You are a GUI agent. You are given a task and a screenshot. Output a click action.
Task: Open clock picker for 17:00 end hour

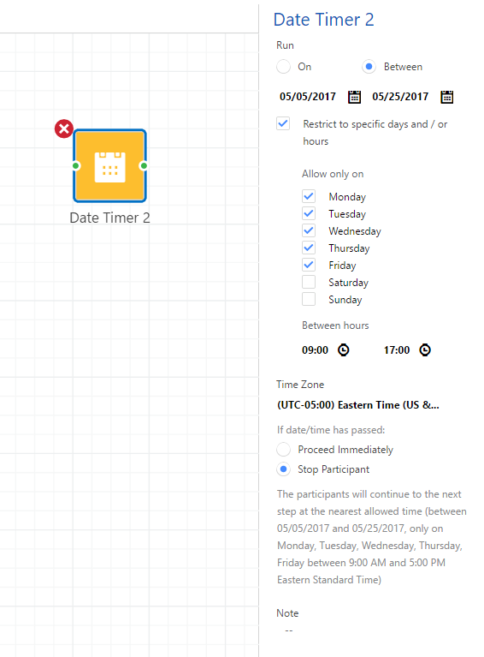tap(425, 349)
